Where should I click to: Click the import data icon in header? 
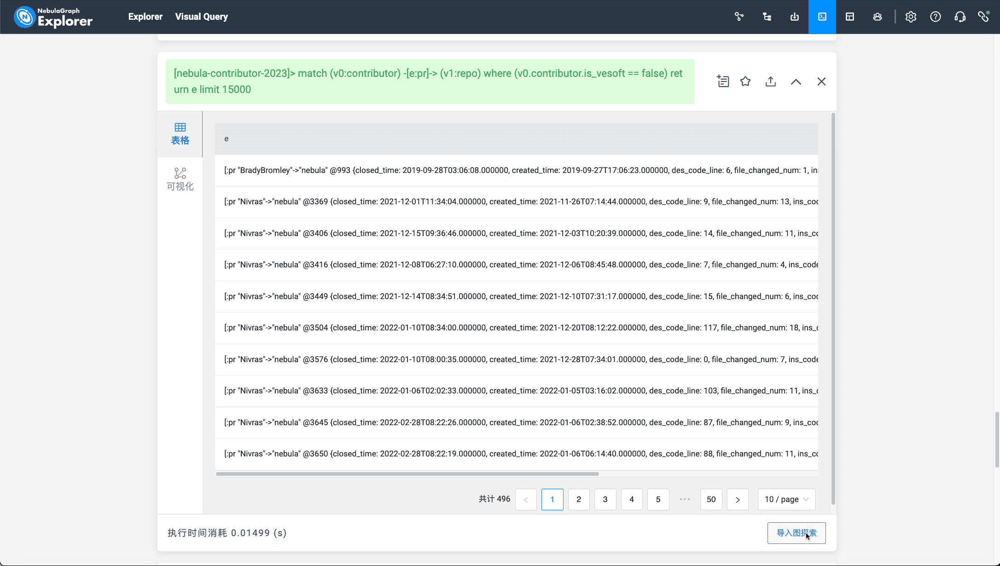[x=795, y=17]
